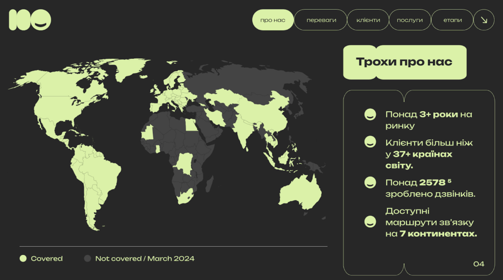Click the green "Covered" legend dot
This screenshot has width=503, height=280.
[x=23, y=258]
